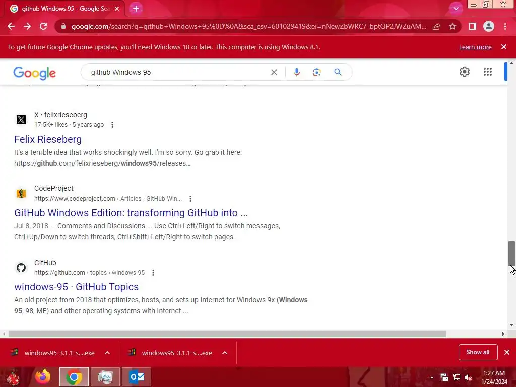Bookmark this page with star icon
The width and height of the screenshot is (516, 387).
tap(453, 26)
